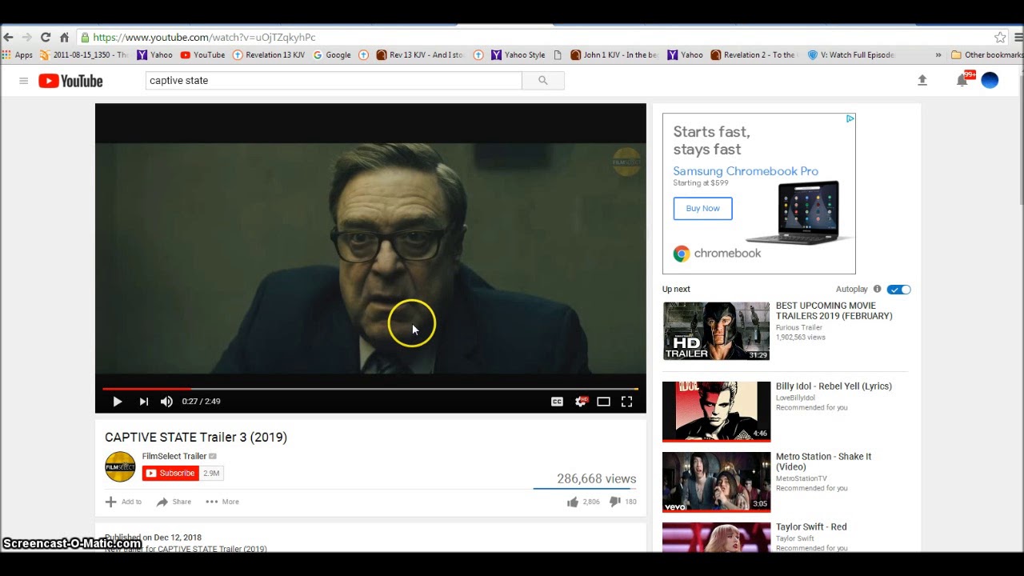Open the Rev 13 KJV bookmark
The height and width of the screenshot is (576, 1024).
click(x=420, y=55)
